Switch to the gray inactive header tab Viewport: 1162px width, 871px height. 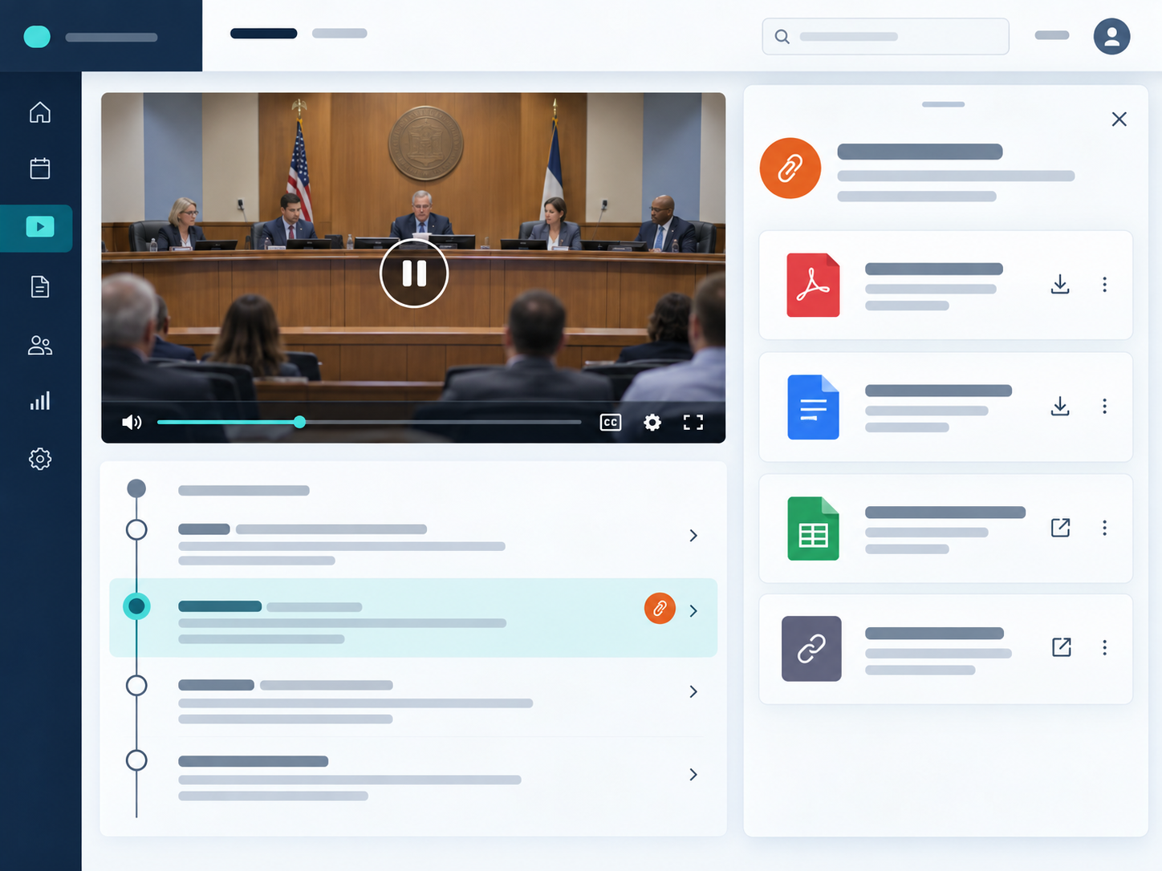(339, 34)
